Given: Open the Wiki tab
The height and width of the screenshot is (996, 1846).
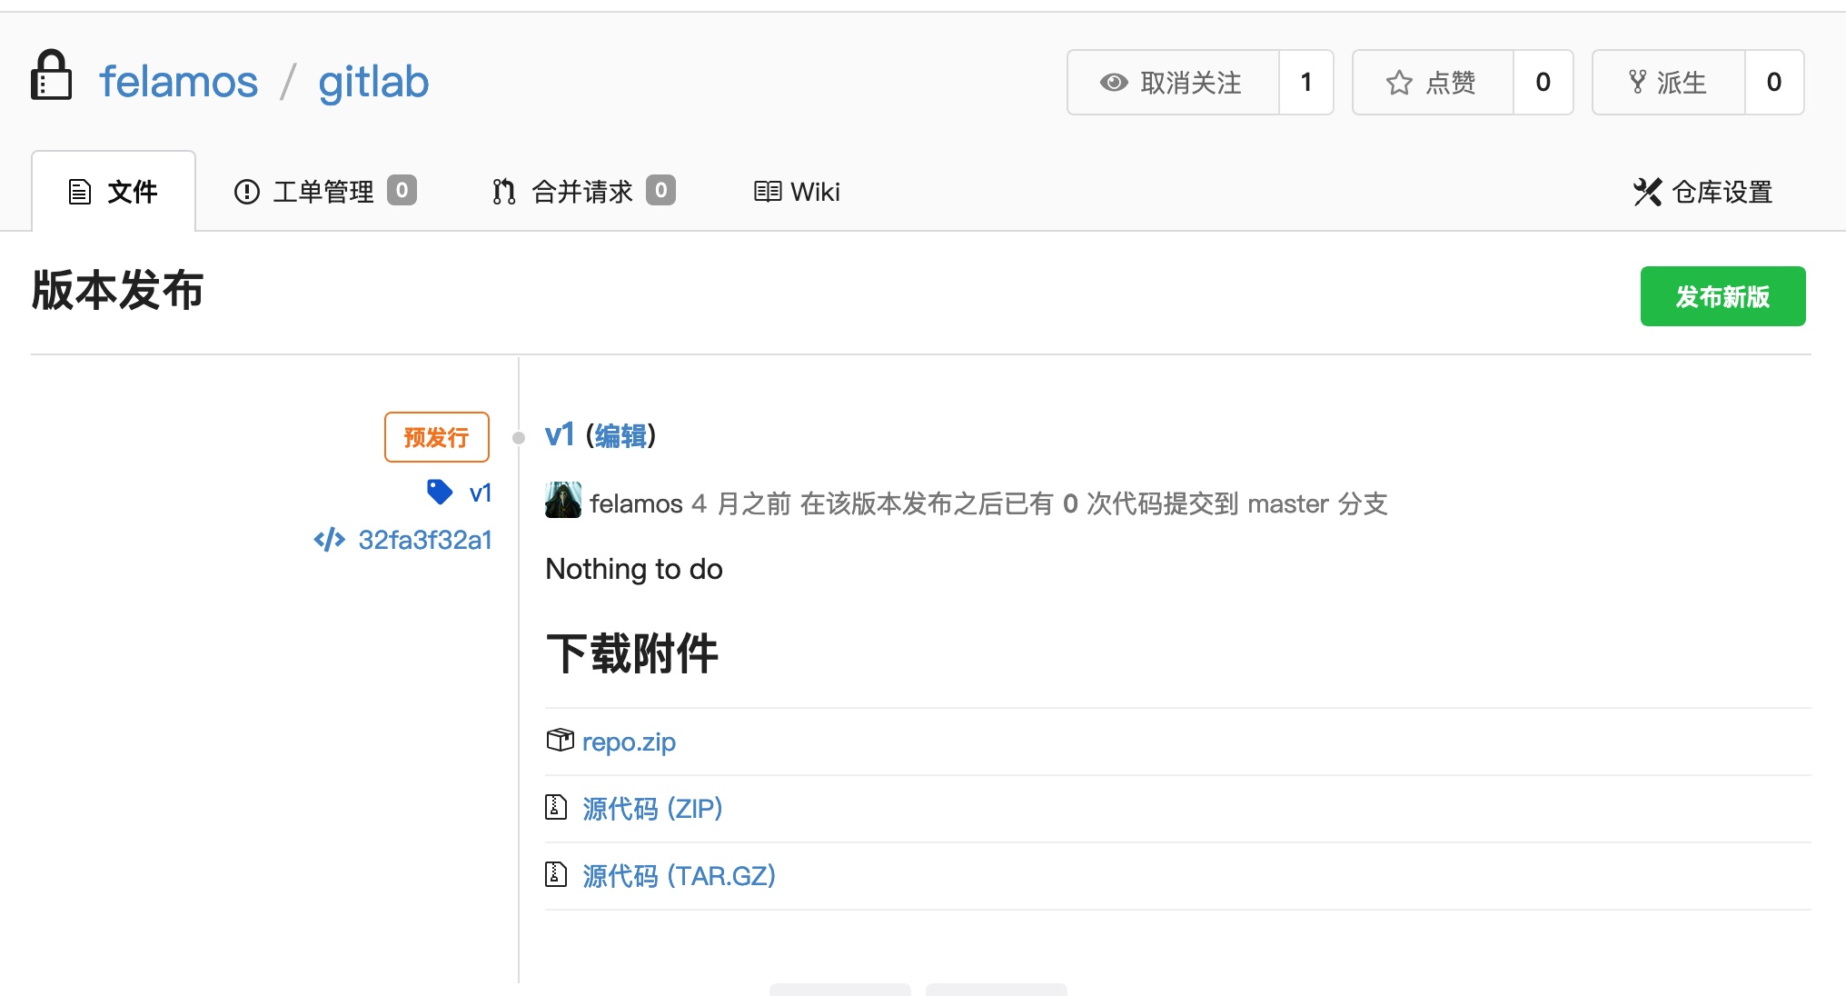Looking at the screenshot, I should click(x=797, y=192).
